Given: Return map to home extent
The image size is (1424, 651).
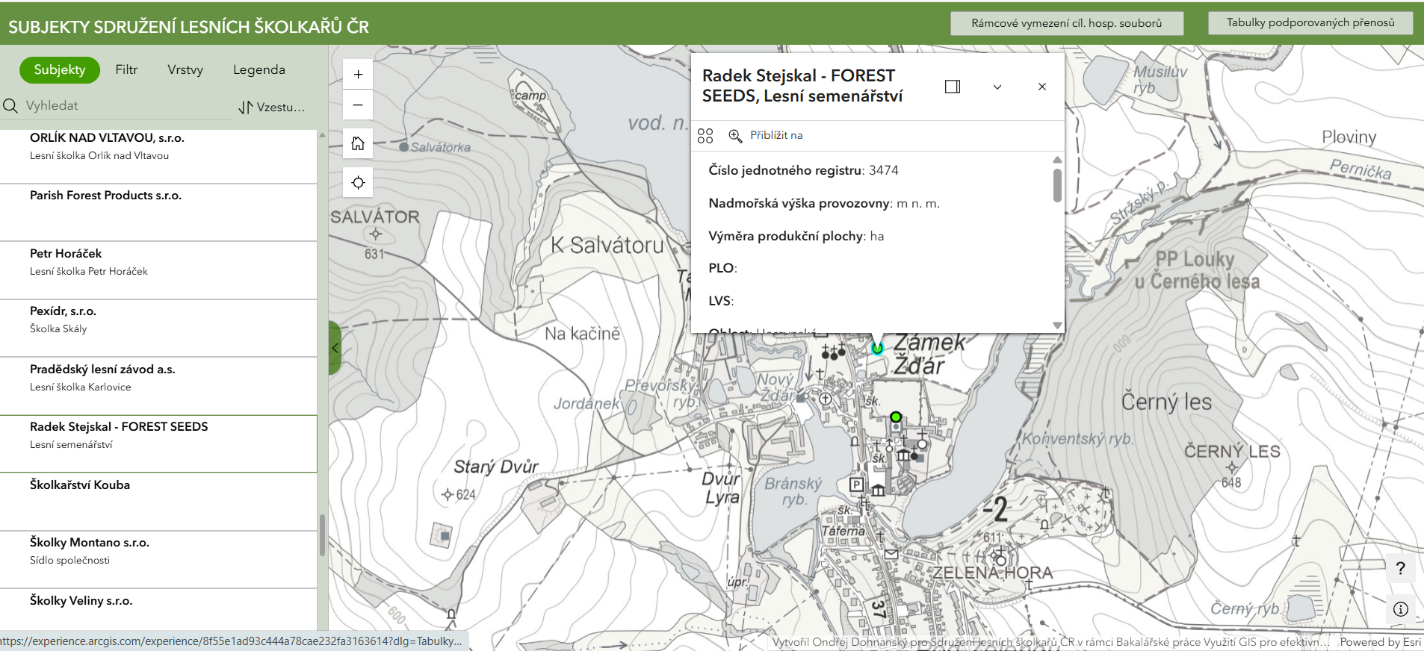Looking at the screenshot, I should (x=358, y=143).
